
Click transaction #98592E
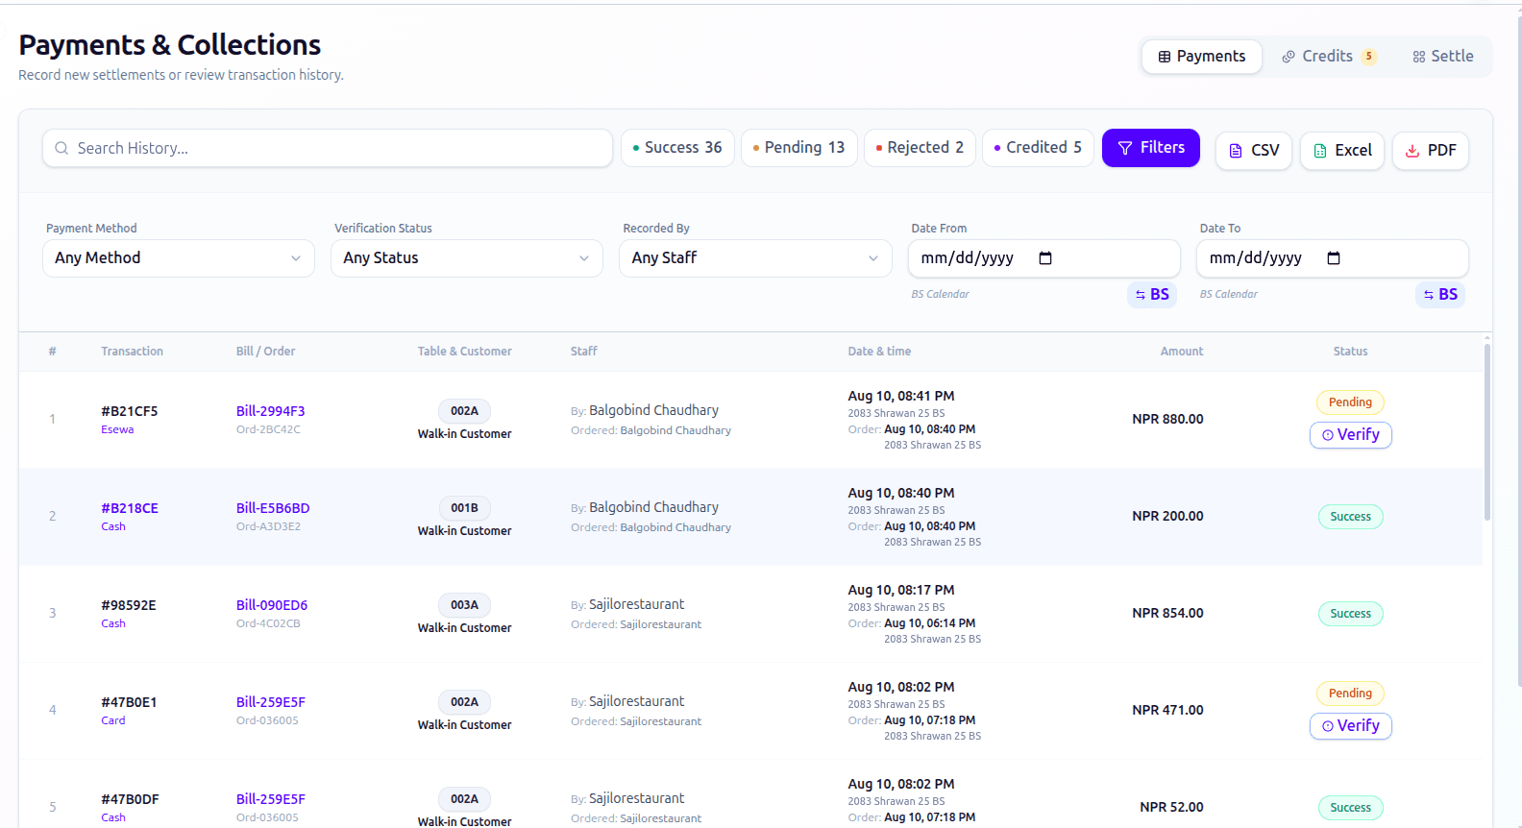(129, 605)
